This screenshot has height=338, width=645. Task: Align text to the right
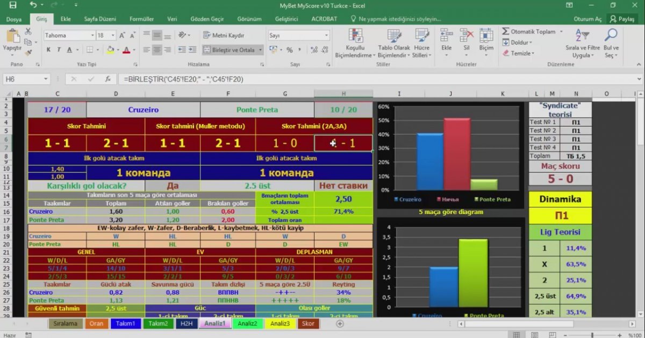tap(167, 50)
